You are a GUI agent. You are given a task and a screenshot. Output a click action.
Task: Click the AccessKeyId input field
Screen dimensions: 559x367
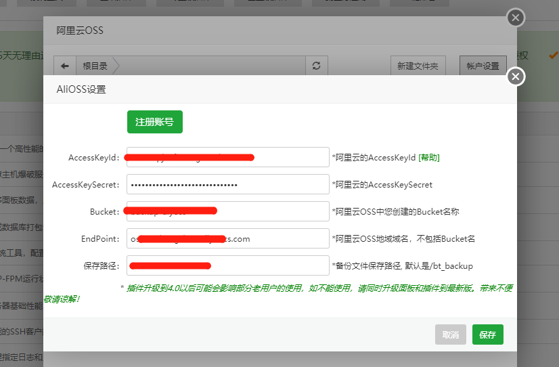(x=228, y=157)
